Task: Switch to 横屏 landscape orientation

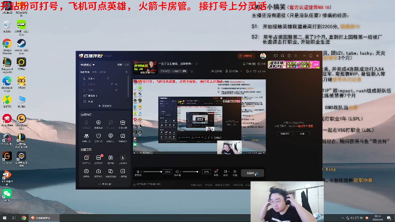Action: [x=119, y=65]
